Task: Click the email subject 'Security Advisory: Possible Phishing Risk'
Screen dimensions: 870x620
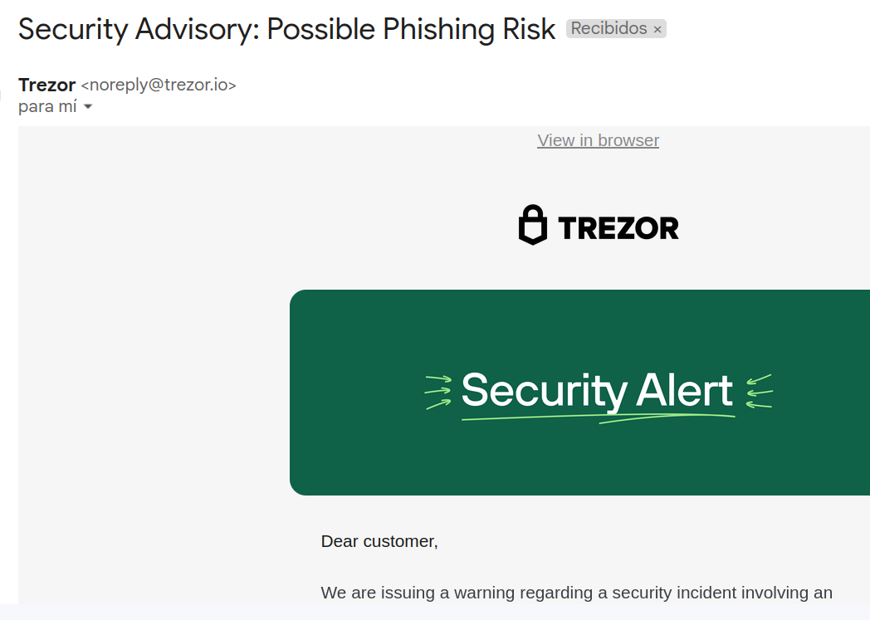Action: click(286, 30)
